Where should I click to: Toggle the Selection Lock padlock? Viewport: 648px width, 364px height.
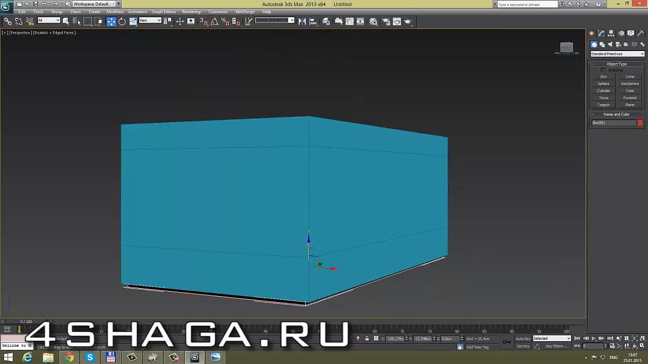(367, 339)
